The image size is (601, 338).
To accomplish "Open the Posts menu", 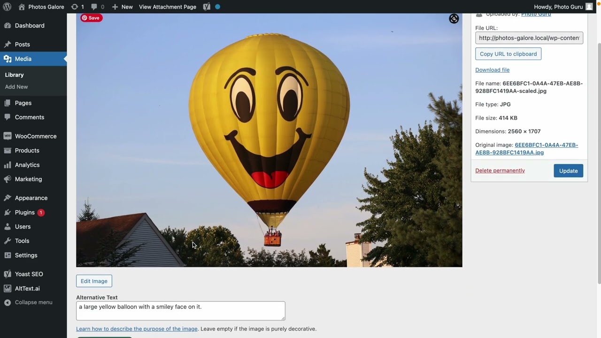I will pos(22,44).
